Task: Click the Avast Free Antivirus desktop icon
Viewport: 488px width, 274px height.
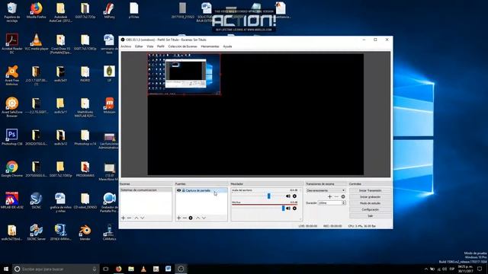Action: tap(12, 75)
